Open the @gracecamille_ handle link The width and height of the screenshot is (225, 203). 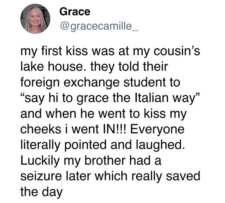point(99,26)
